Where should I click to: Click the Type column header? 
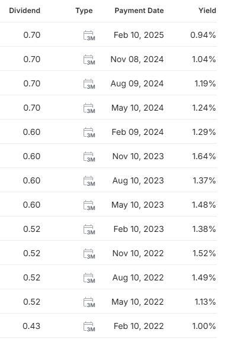tap(84, 11)
